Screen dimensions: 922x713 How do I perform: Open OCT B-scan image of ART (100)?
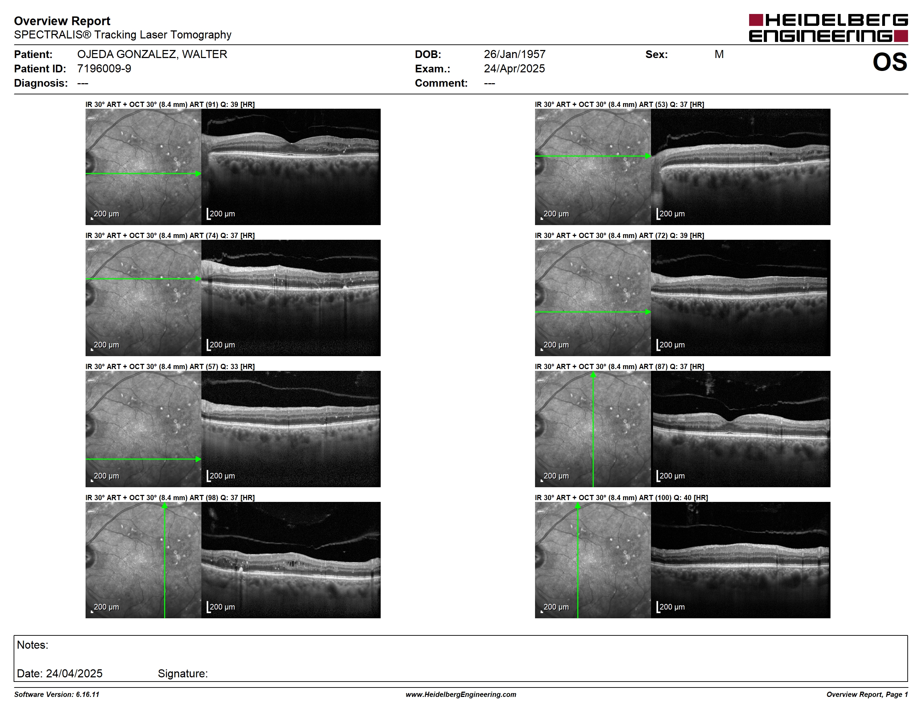(x=740, y=560)
